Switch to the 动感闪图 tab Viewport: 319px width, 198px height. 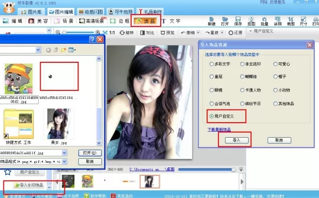coord(91,12)
